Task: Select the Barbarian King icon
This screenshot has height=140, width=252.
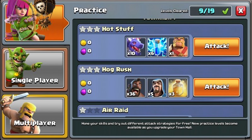Action: pos(178,47)
